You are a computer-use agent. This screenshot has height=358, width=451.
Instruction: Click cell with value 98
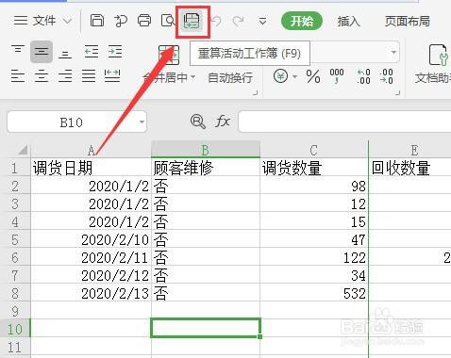click(x=314, y=186)
